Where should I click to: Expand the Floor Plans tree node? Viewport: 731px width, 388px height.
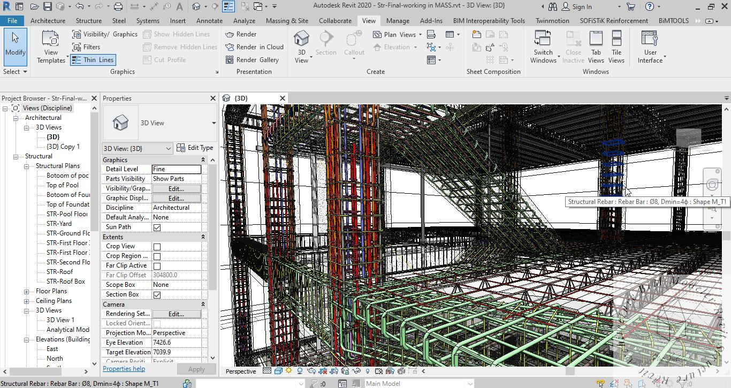click(26, 292)
